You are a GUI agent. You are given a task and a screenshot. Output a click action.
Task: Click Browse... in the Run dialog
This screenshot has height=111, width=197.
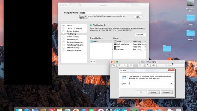167,92
